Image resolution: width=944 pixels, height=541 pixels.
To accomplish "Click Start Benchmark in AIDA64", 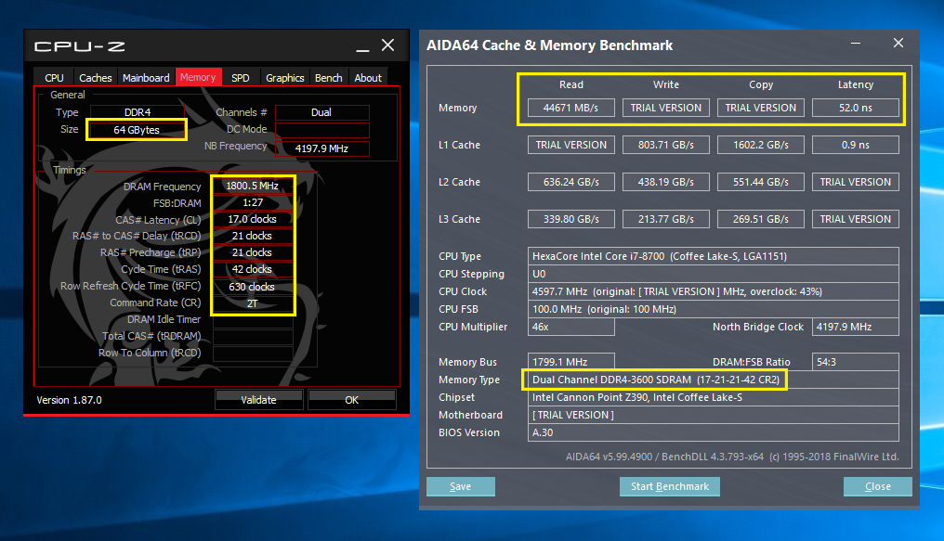I will (x=670, y=486).
